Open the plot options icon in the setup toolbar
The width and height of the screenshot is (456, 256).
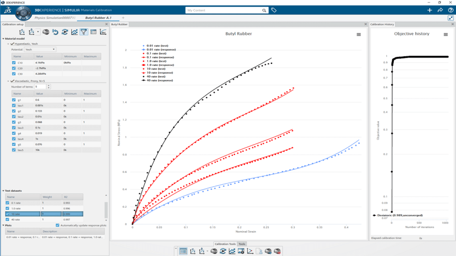[74, 32]
